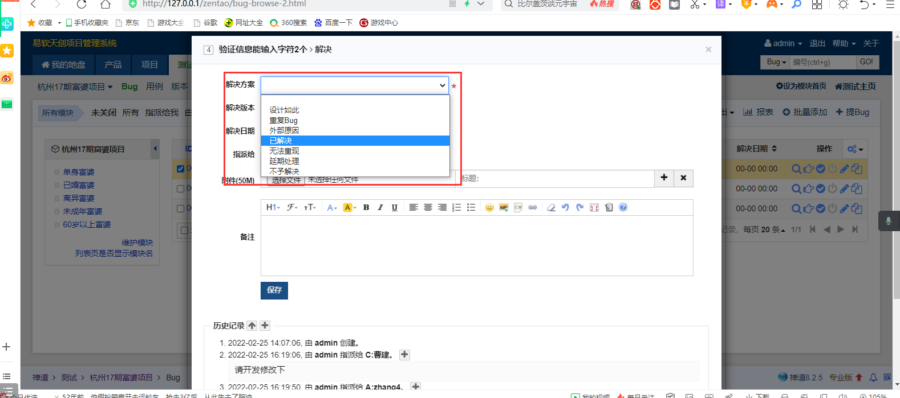The image size is (900, 398).
Task: Open the Bug search type dropdown
Action: pyautogui.click(x=776, y=62)
